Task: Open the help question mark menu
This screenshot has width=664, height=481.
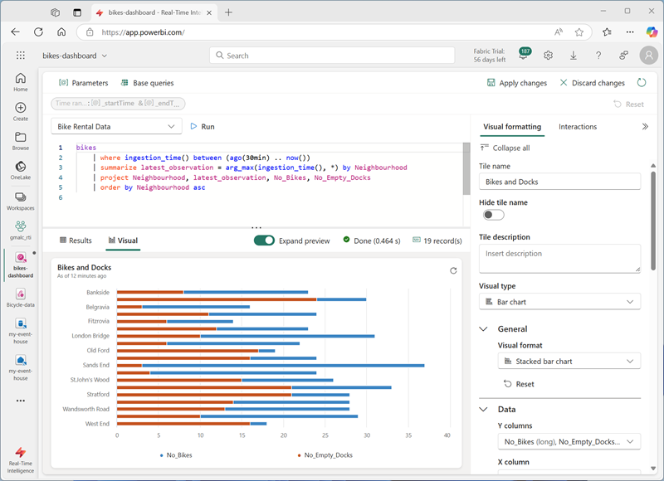Action: (598, 56)
